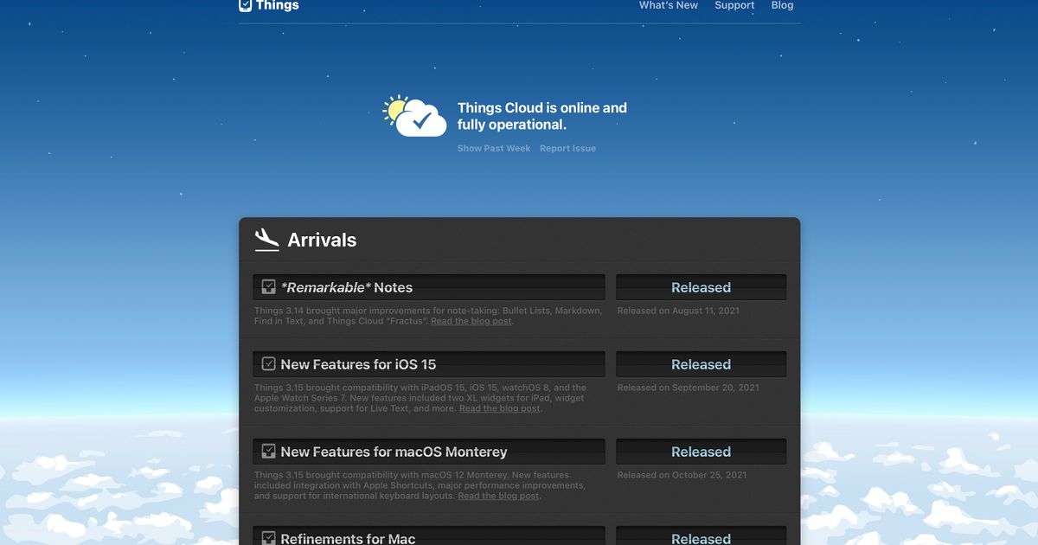Click Released status for macOS Monterey features
Screen dimensions: 1038x545
pos(701,452)
